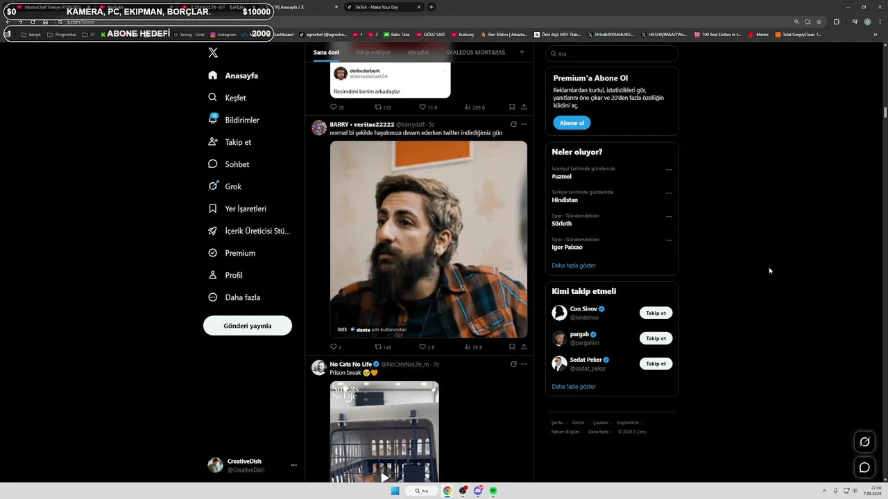Open Windows Start menu
The height and width of the screenshot is (499, 888).
coord(395,491)
